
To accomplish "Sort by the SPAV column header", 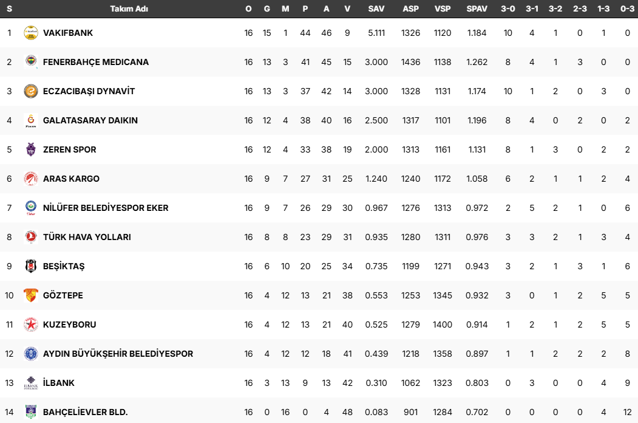I will pos(477,9).
